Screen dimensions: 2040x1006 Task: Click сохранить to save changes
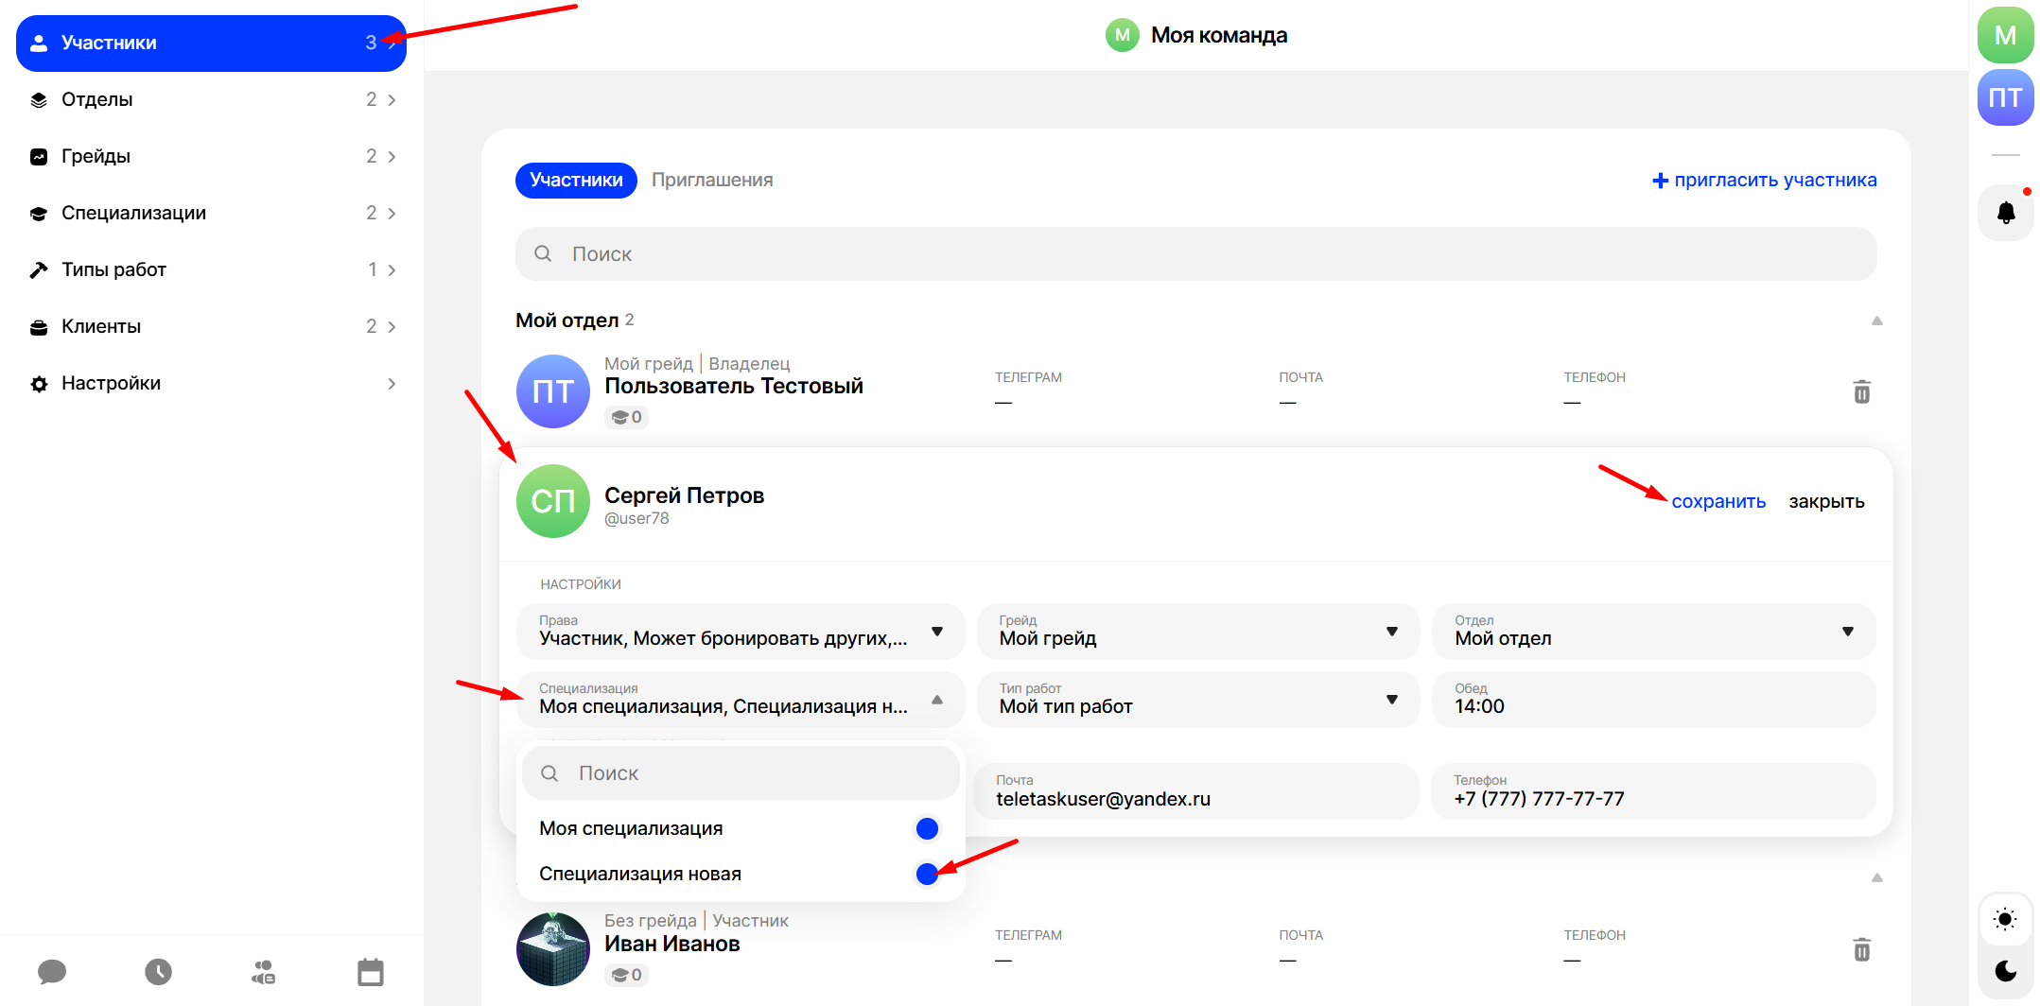[x=1717, y=501]
